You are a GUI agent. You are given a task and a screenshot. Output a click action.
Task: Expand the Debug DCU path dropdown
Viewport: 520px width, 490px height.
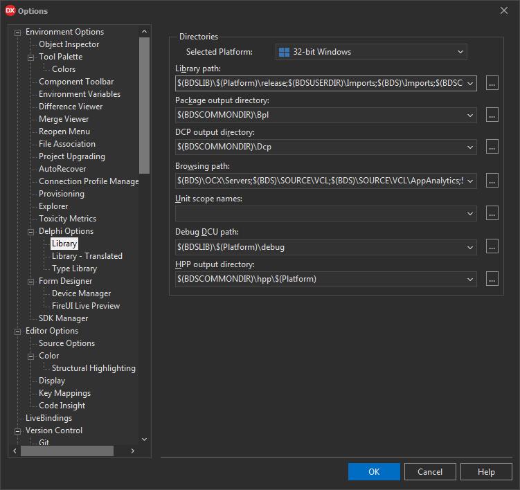470,247
